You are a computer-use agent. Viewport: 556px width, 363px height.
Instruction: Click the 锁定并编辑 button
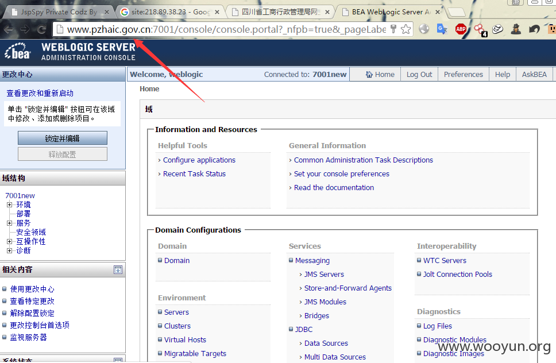[x=63, y=138]
